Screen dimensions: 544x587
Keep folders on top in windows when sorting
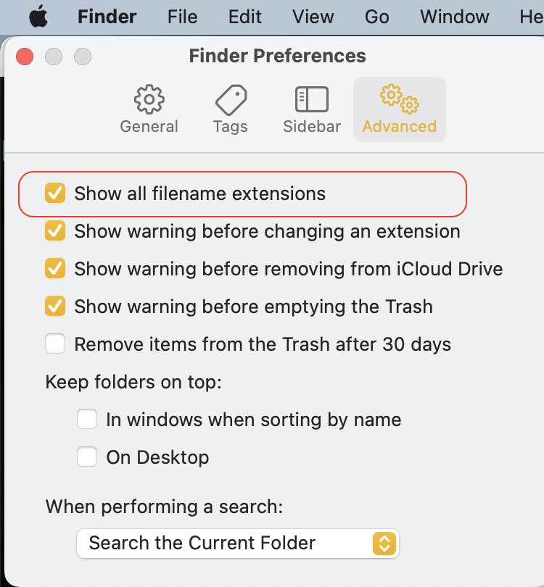[x=87, y=420]
